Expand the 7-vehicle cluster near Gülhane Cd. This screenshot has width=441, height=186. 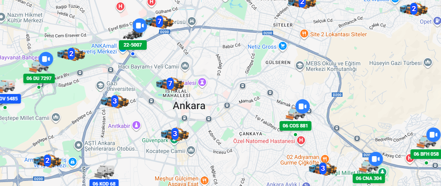(159, 22)
